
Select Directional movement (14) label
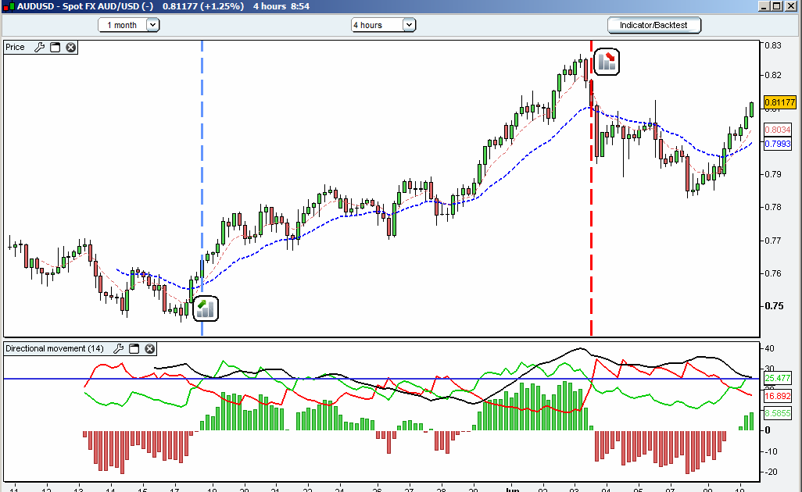(x=55, y=349)
